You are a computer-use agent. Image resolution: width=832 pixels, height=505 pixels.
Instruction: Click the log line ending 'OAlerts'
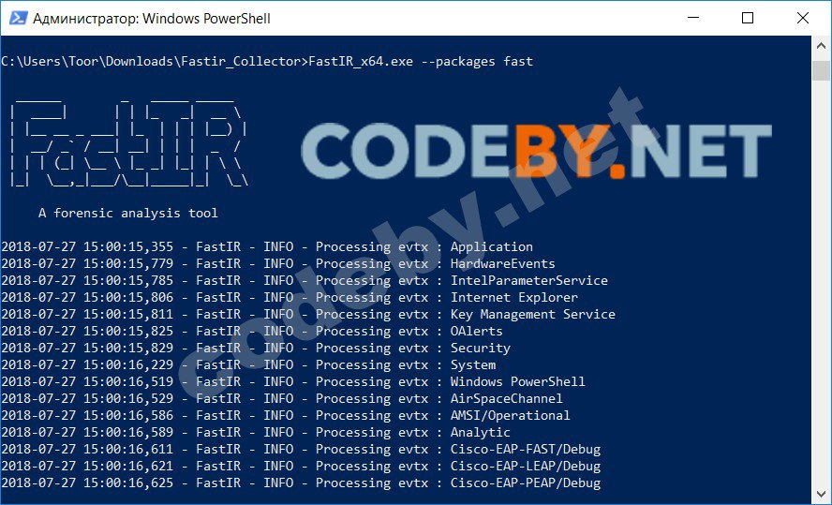click(252, 332)
